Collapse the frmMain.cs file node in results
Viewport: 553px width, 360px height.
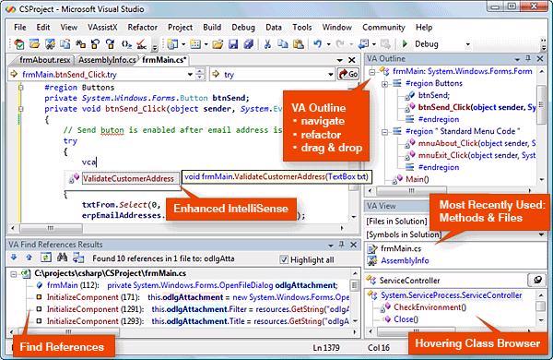14,274
